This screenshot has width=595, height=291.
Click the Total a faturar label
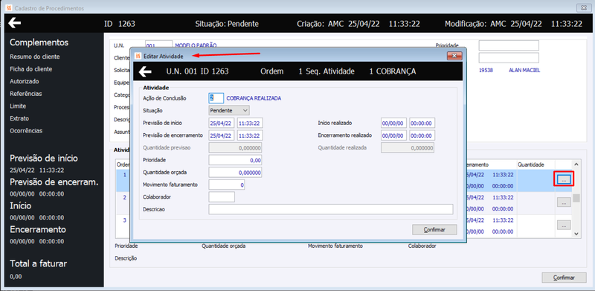pos(39,263)
